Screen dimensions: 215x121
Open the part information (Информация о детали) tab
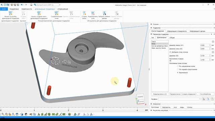(x=198, y=31)
